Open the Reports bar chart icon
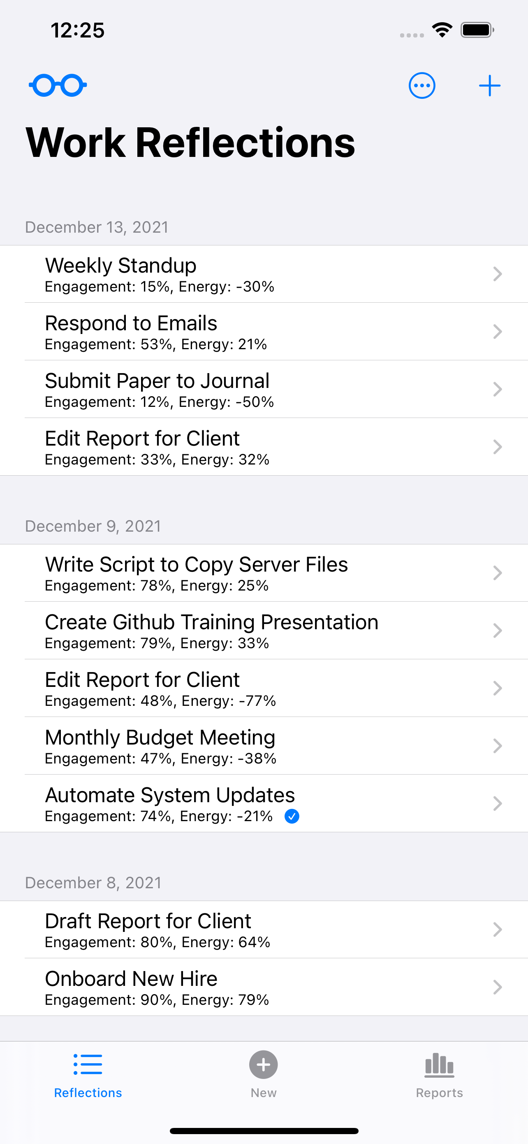This screenshot has height=1144, width=528. pos(439,1065)
